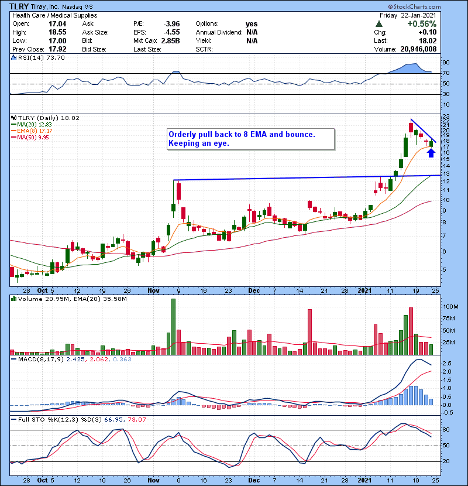This screenshot has height=486, width=468.
Task: Click the High value 18.55
Action: point(57,32)
